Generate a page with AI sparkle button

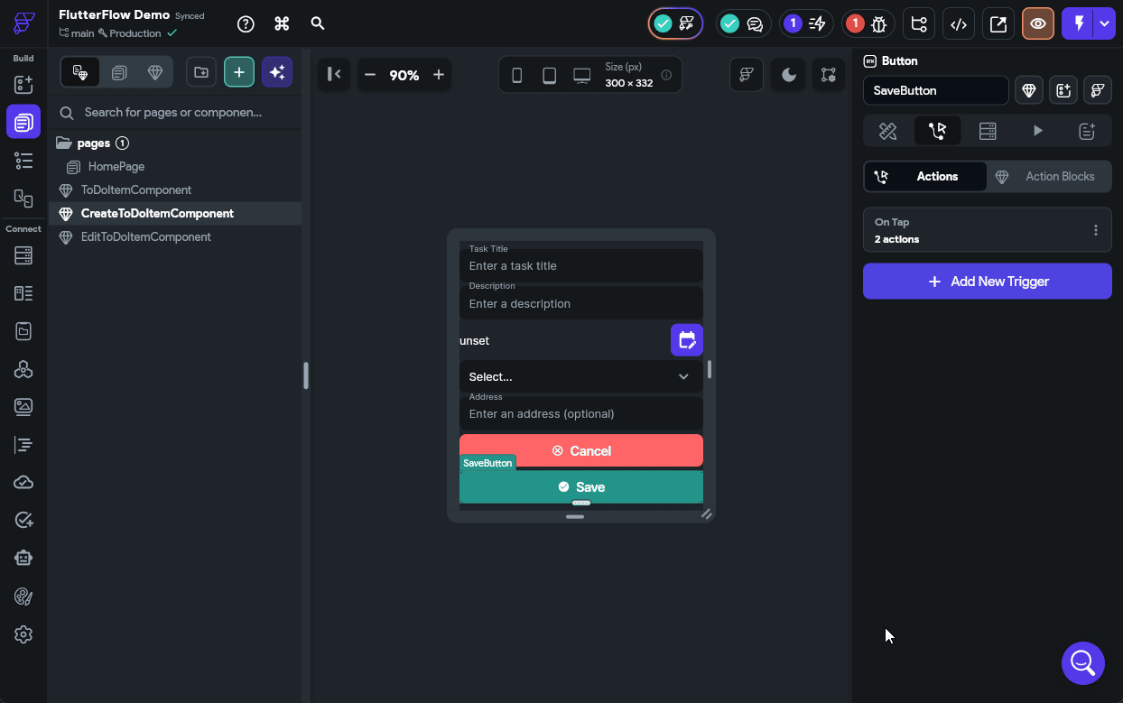click(277, 72)
